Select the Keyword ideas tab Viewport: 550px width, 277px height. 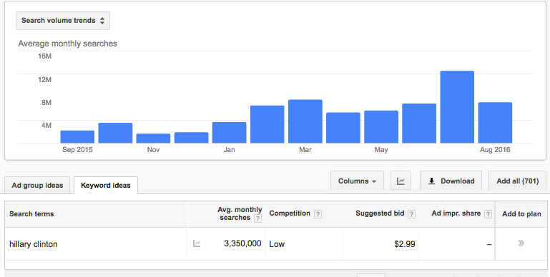coord(106,185)
